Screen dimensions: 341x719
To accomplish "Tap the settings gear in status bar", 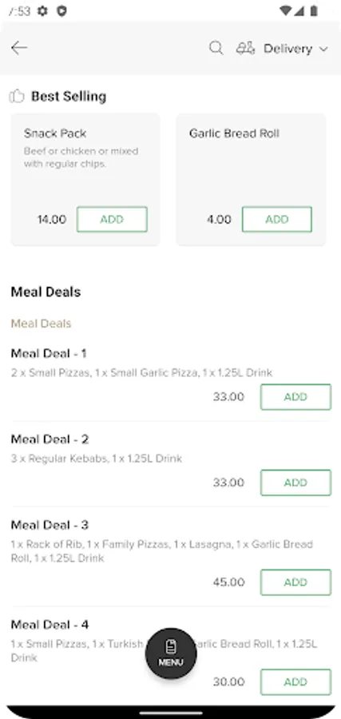I will coord(42,11).
